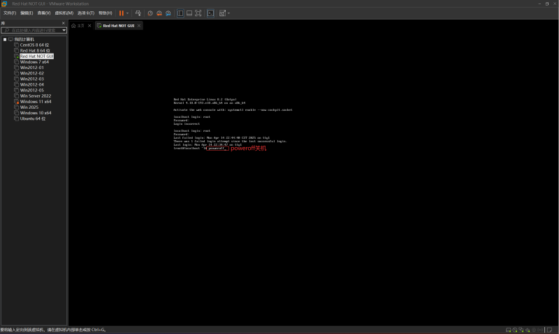Toggle the thumbnail bar view icon
The height and width of the screenshot is (334, 559).
click(x=189, y=13)
